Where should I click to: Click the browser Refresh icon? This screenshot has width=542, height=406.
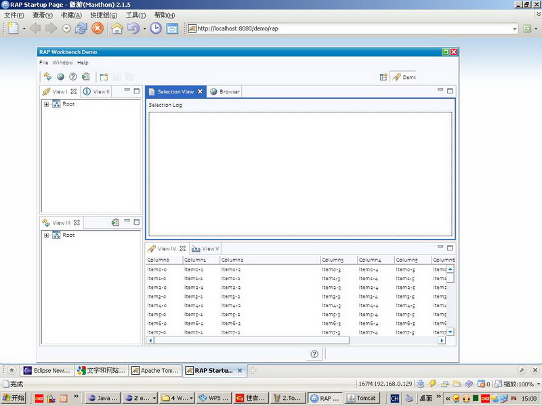click(x=81, y=28)
